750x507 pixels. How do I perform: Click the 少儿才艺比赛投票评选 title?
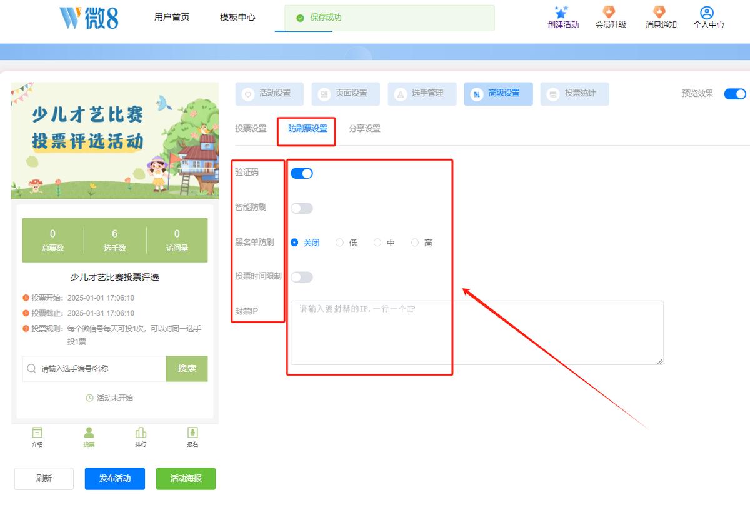[x=115, y=278]
